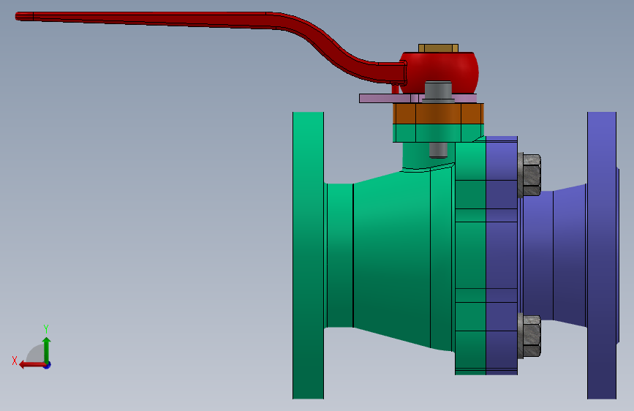634x411 pixels.
Task: Click the orange gland flange part
Action: coord(438,113)
